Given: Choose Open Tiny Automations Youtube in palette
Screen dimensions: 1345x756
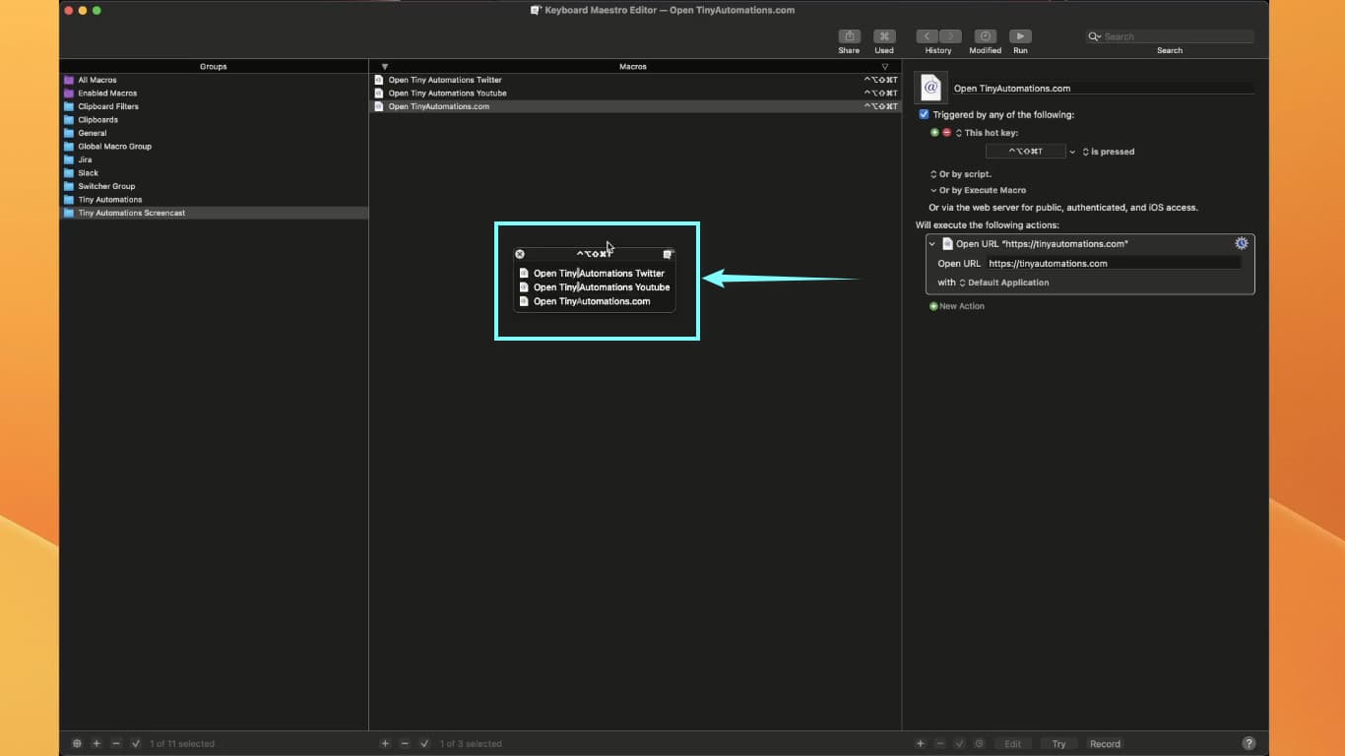Looking at the screenshot, I should click(594, 287).
